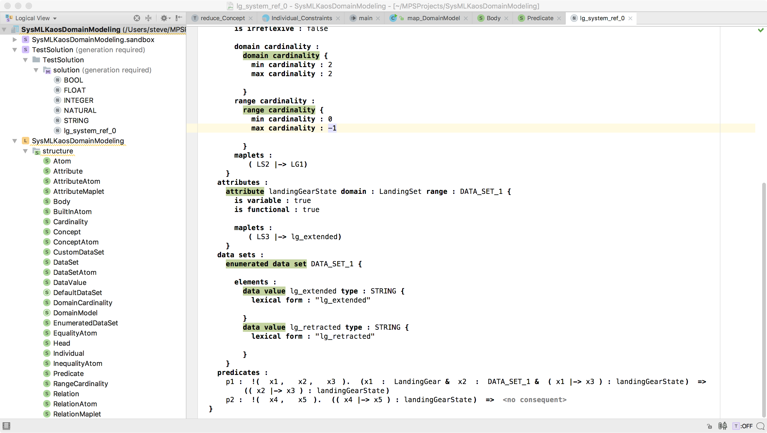
Task: Toggle the type-system T:OFF status indicator
Action: pos(743,426)
